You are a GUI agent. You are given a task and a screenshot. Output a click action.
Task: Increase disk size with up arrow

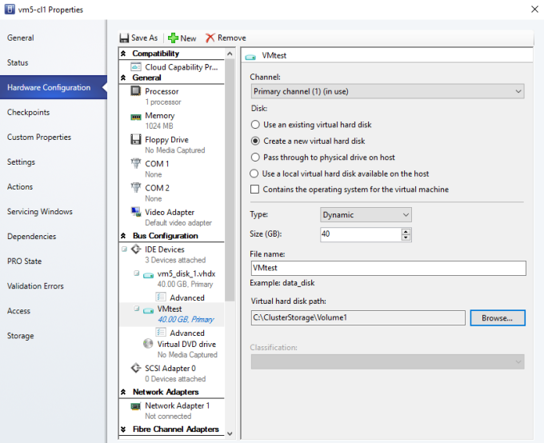(x=406, y=232)
